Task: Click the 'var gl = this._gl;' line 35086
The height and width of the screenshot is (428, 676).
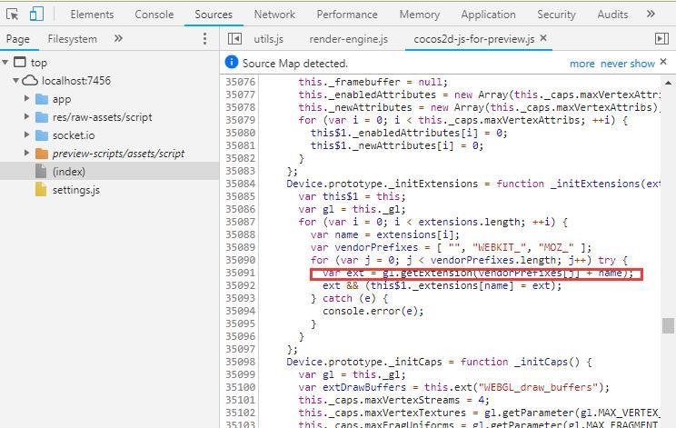Action: coord(352,209)
